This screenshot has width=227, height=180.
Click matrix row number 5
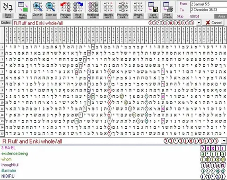tap(2, 72)
